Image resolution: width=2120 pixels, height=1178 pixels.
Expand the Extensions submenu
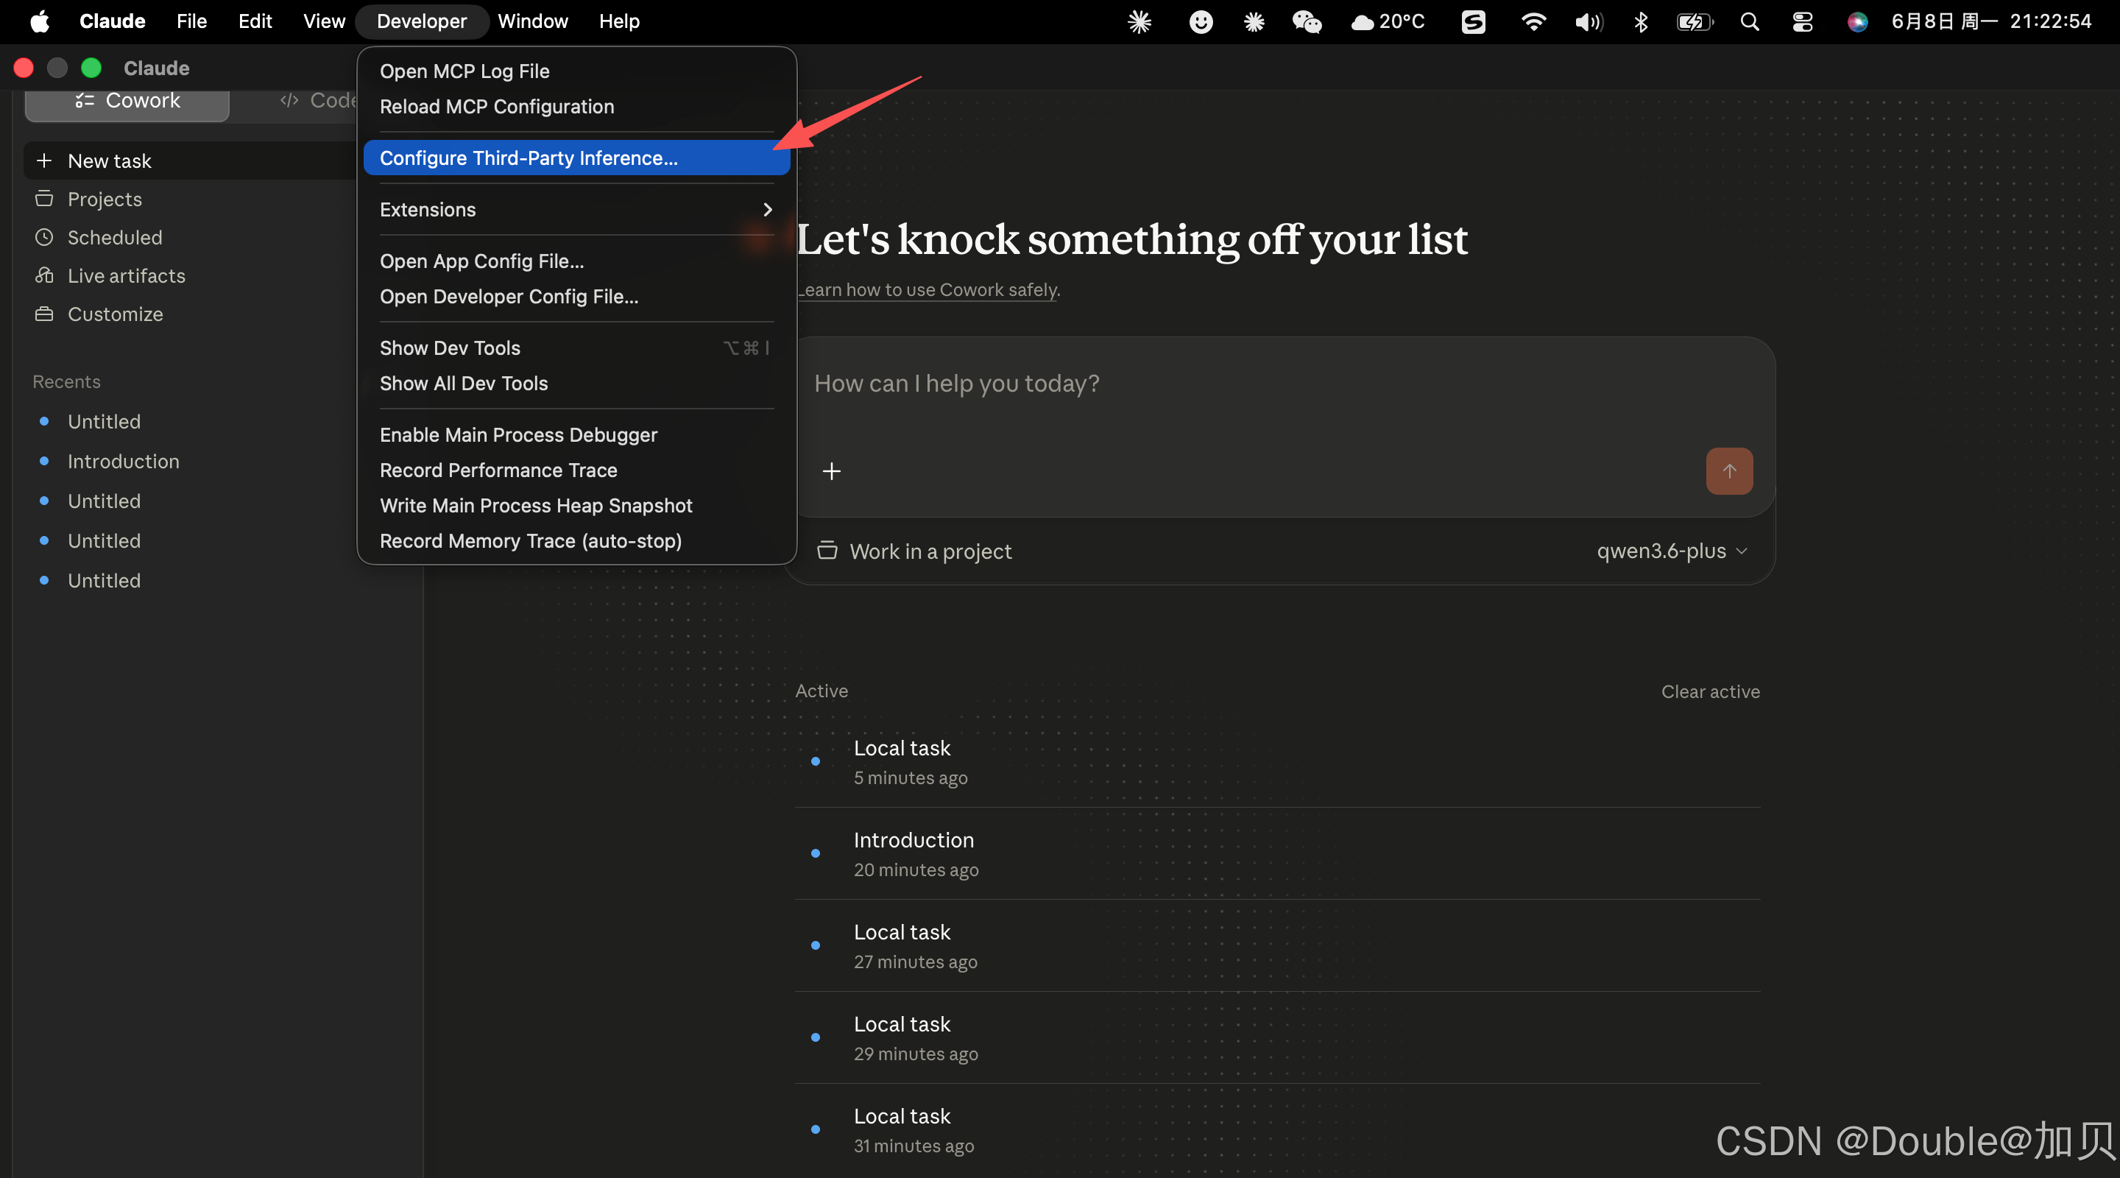(x=577, y=209)
